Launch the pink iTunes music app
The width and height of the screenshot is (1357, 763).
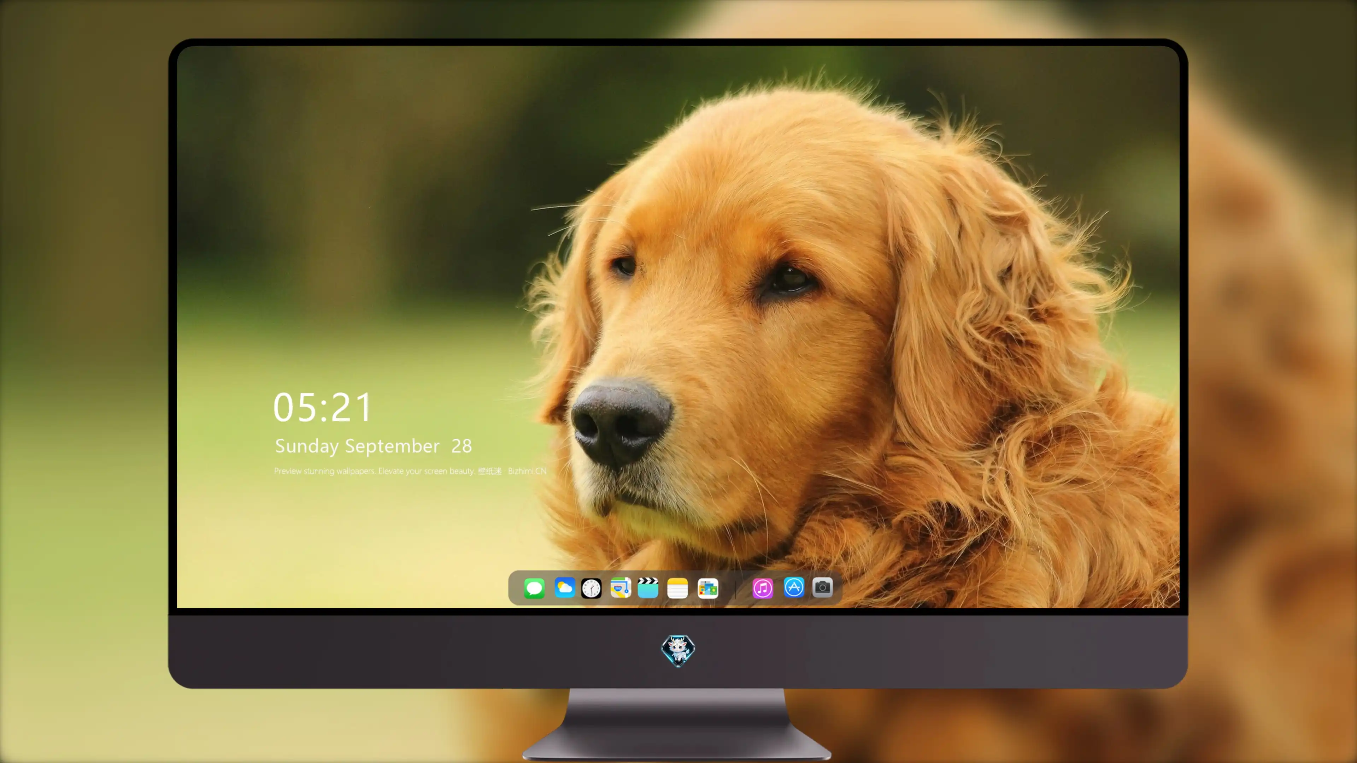(763, 588)
